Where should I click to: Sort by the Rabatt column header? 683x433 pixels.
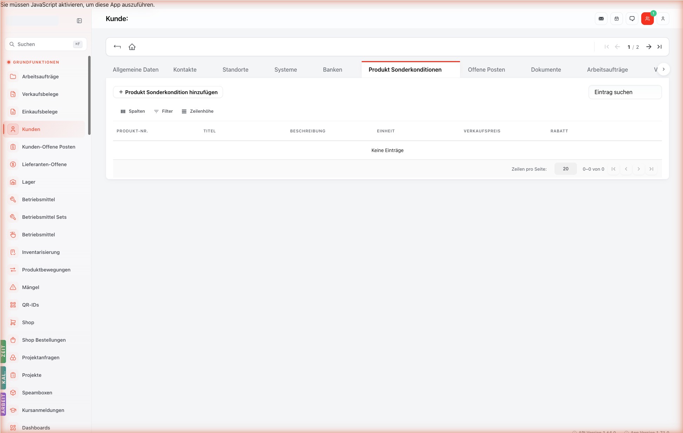(x=559, y=131)
